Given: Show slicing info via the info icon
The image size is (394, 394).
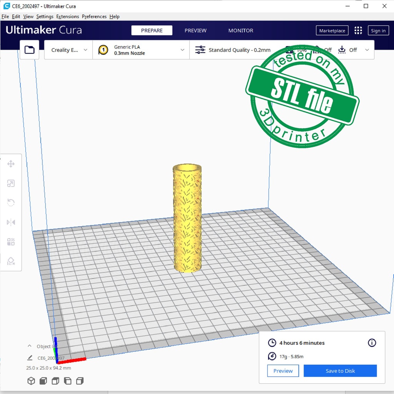Looking at the screenshot, I should pos(372,343).
